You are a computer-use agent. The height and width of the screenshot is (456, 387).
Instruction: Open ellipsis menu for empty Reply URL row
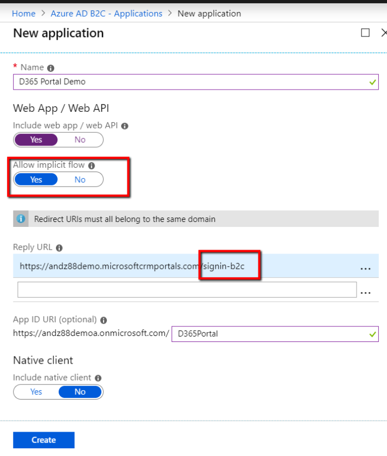[365, 291]
